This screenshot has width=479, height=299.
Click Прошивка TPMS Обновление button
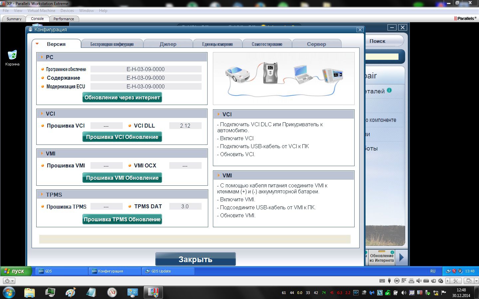pos(122,219)
